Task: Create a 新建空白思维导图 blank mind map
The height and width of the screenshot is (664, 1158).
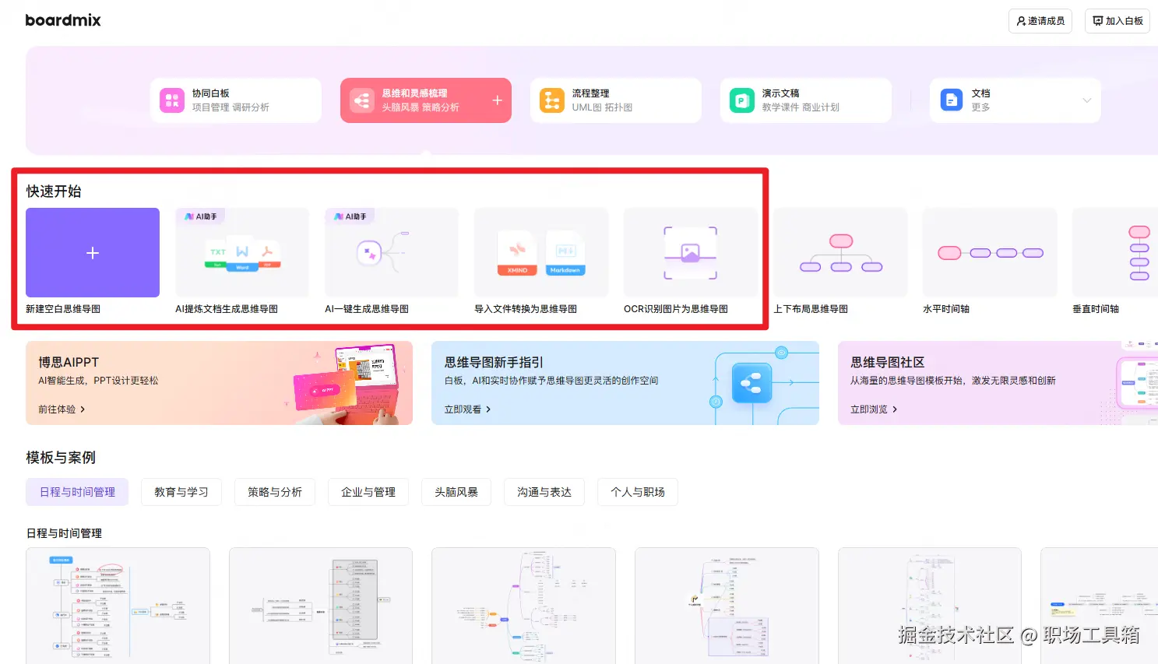Action: pos(93,253)
